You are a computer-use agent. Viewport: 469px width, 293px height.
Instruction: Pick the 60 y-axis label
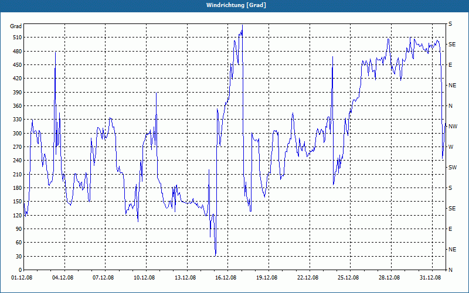click(x=19, y=243)
